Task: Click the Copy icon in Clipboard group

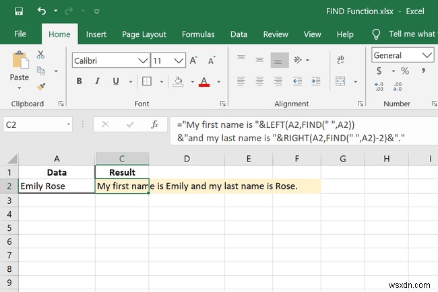Action: pos(41,70)
